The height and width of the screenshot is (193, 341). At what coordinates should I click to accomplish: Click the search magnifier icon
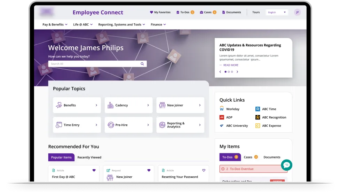click(142, 64)
